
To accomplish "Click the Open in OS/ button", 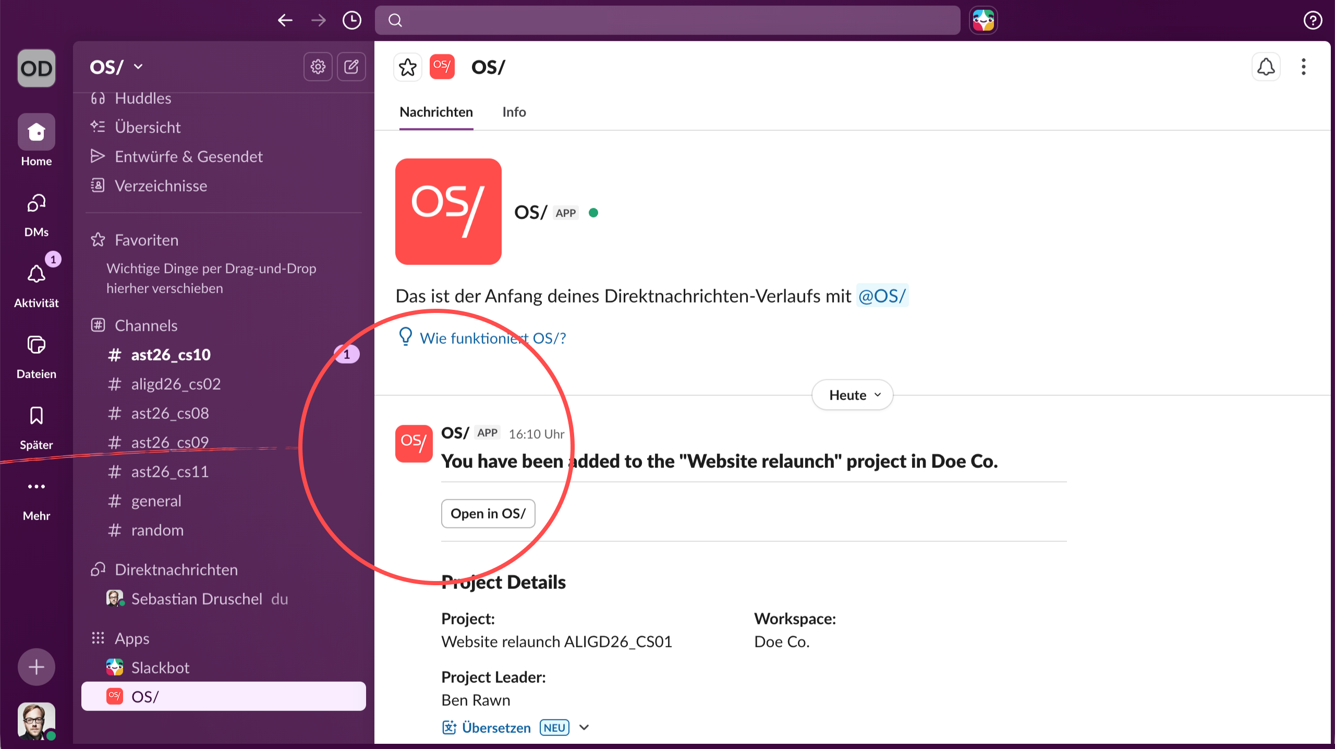I will point(488,514).
